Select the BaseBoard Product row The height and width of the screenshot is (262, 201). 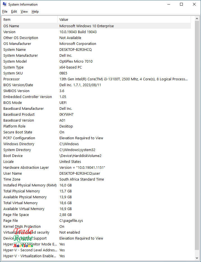[x=96, y=115]
